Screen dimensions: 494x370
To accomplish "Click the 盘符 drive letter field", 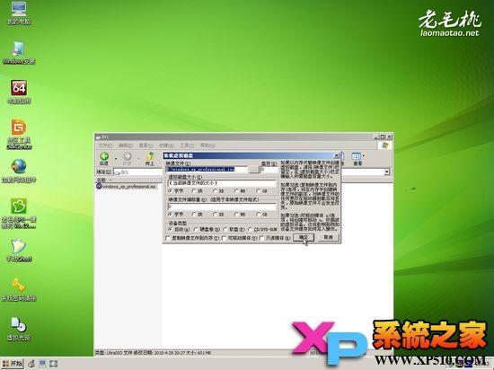I will tap(269, 170).
